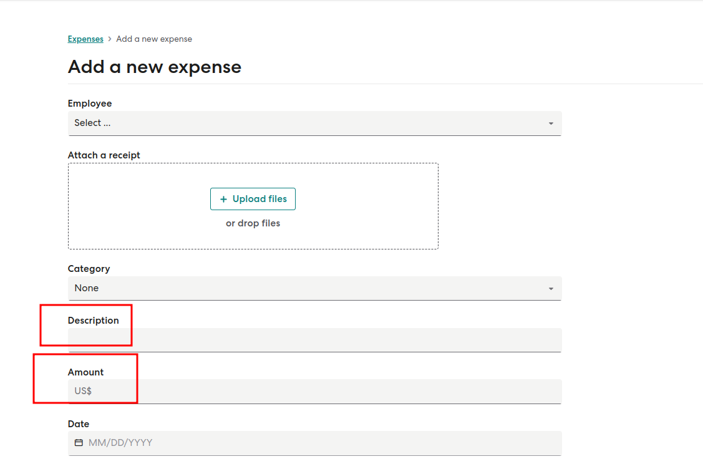Click the Employee field label

90,104
